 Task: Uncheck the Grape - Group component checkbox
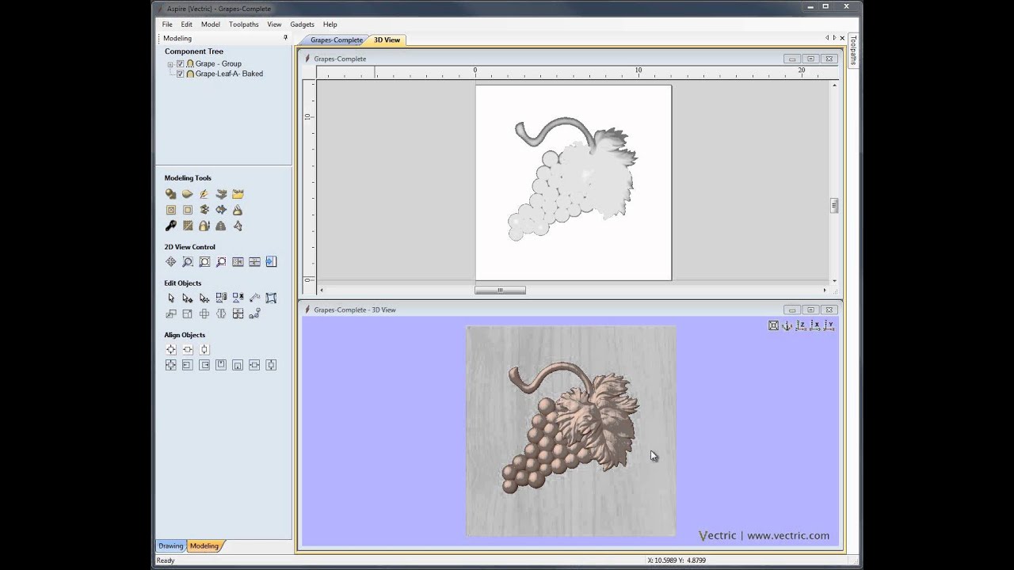point(181,64)
